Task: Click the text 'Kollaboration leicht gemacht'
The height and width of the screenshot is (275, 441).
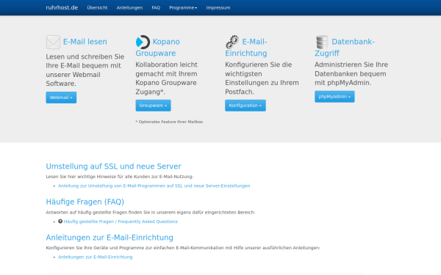Action: (x=167, y=70)
